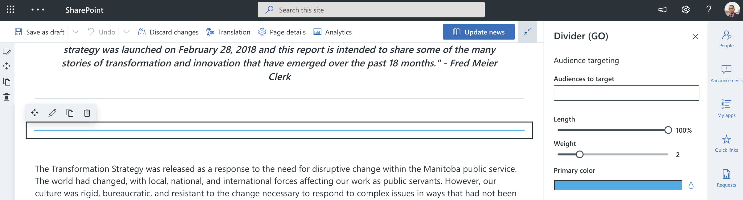The height and width of the screenshot is (200, 743).
Task: Click the edit pencil on divider web part
Action: tap(52, 113)
